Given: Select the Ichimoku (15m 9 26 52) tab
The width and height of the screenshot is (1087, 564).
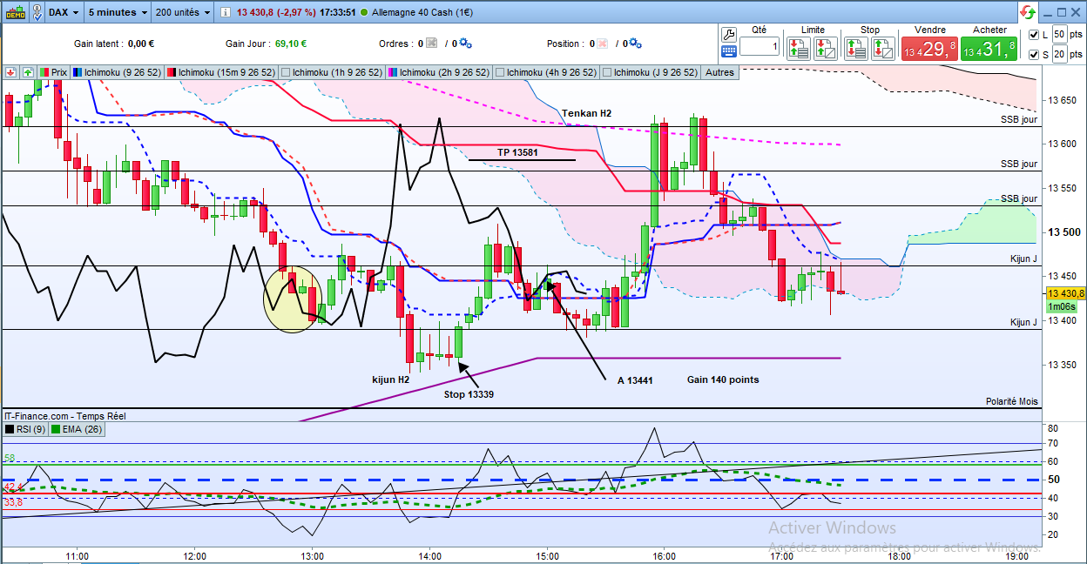Looking at the screenshot, I should coord(221,73).
